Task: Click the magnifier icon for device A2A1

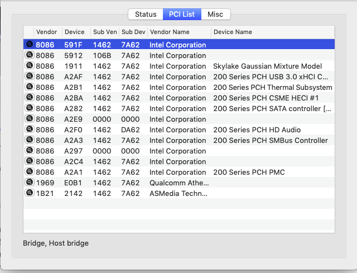Action: point(30,171)
